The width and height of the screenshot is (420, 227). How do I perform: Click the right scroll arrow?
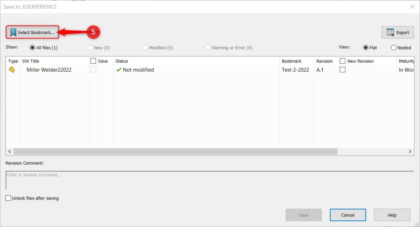tap(410, 151)
